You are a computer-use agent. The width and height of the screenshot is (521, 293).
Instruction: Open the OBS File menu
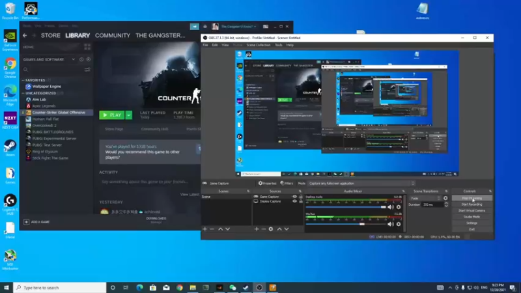(205, 45)
